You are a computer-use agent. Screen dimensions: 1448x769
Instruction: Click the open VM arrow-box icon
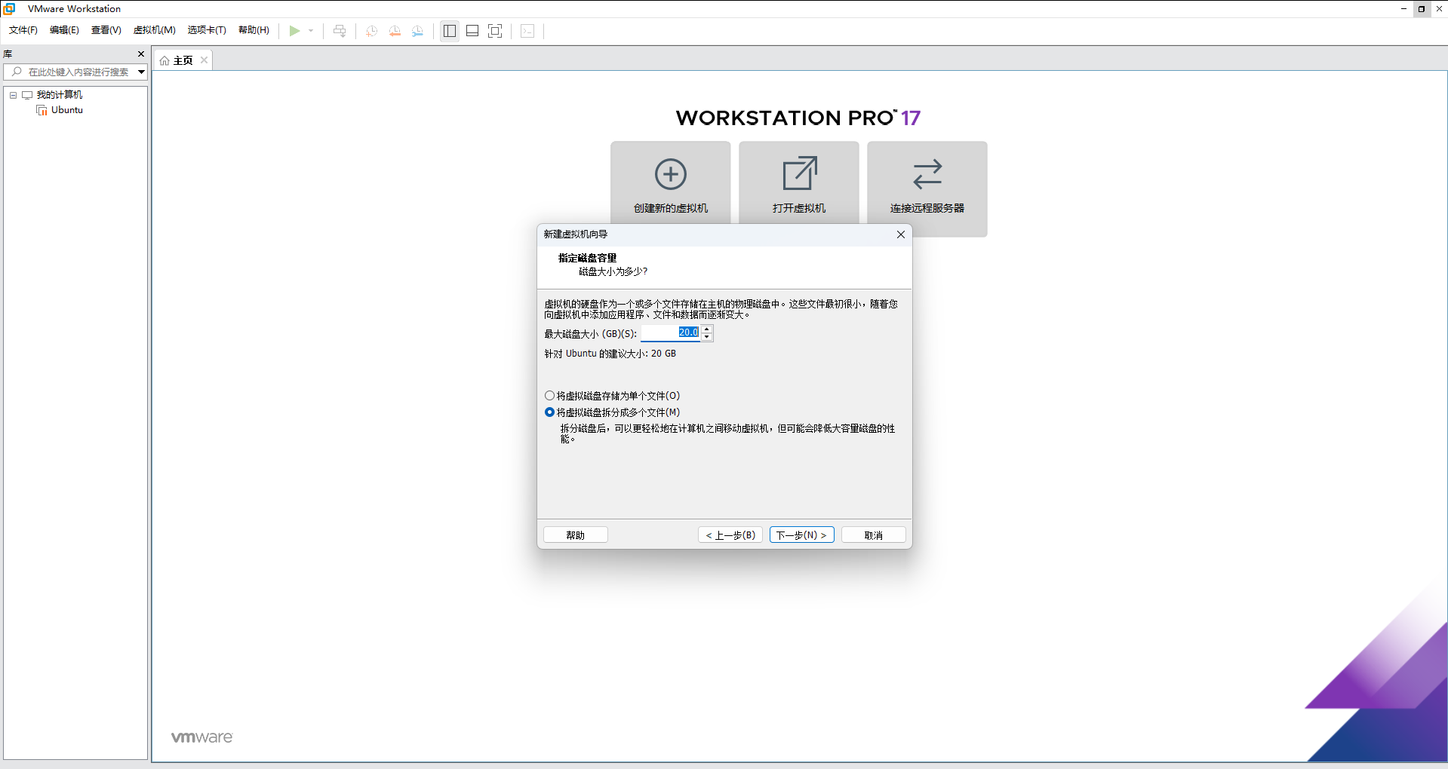[800, 173]
